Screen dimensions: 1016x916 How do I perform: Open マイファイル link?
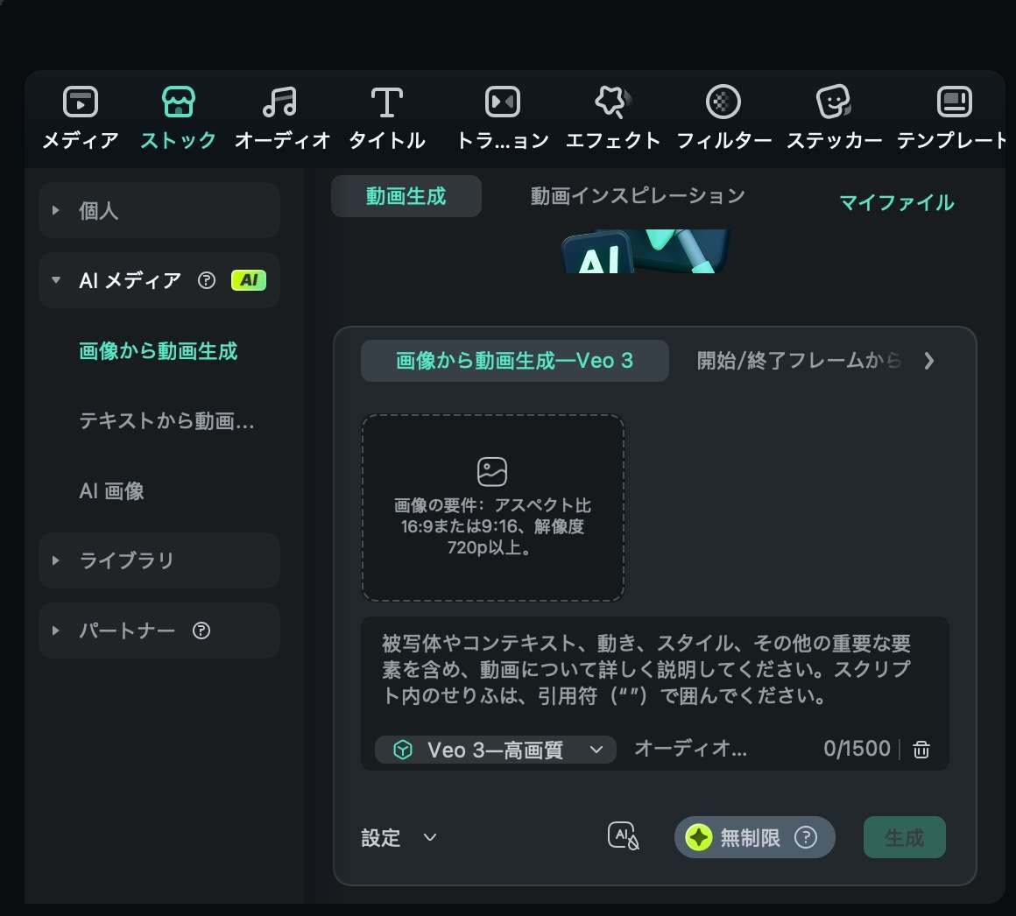897,203
